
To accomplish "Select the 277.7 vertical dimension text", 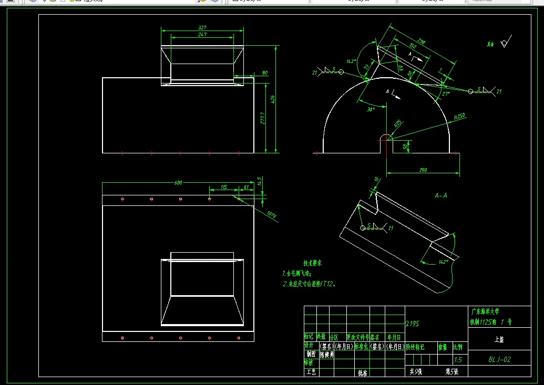I will point(263,118).
